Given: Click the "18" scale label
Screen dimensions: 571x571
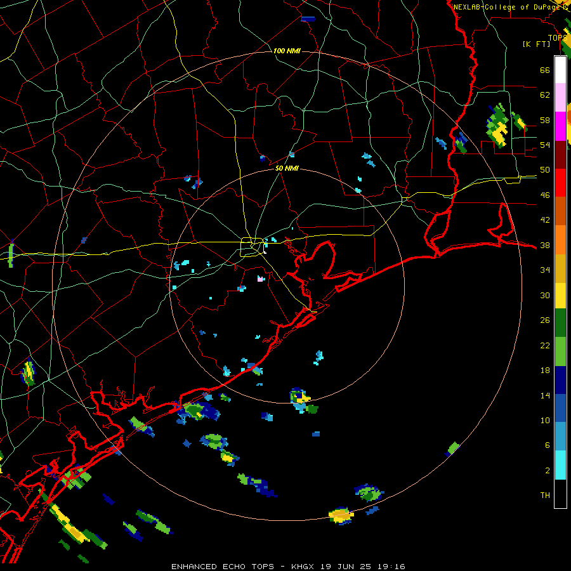Looking at the screenshot, I should point(545,371).
